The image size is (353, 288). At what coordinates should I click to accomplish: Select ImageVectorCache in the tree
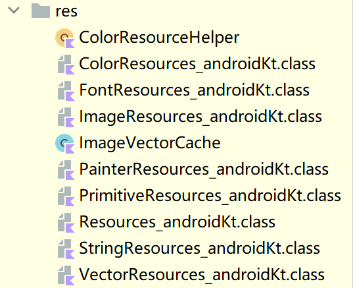point(150,143)
